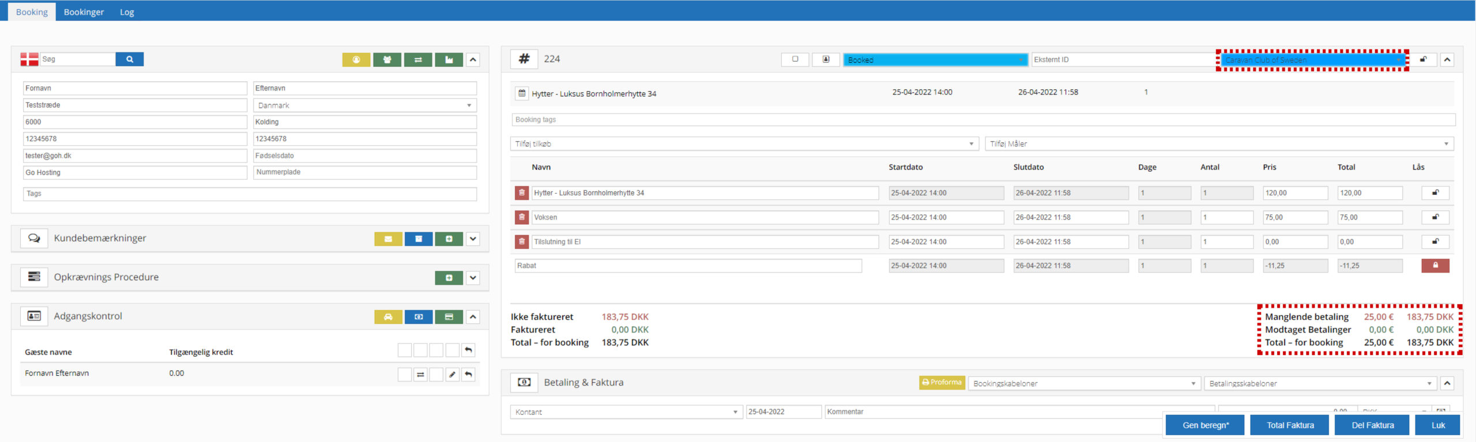This screenshot has height=442, width=1476.
Task: Switch to the Bookinger tab
Action: point(84,12)
